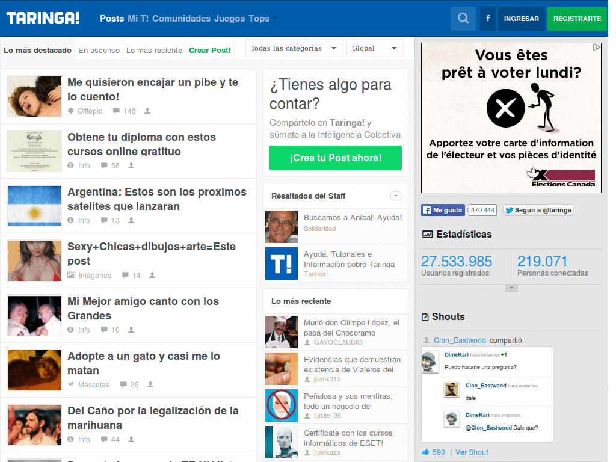The height and width of the screenshot is (462, 616).
Task: Click user icon next to joanx315
Action: pos(307,379)
